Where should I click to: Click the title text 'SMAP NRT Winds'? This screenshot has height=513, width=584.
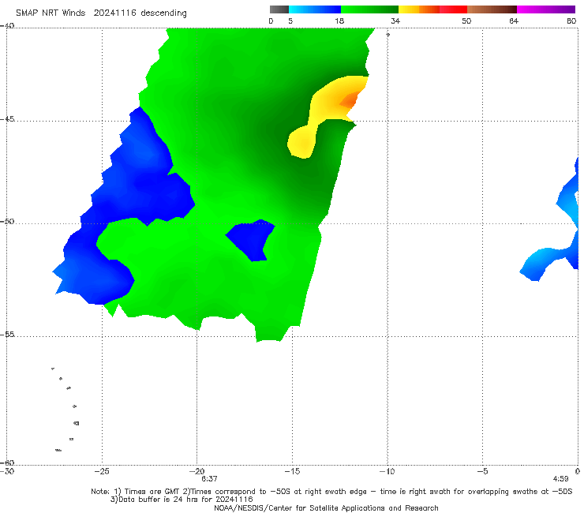point(51,13)
